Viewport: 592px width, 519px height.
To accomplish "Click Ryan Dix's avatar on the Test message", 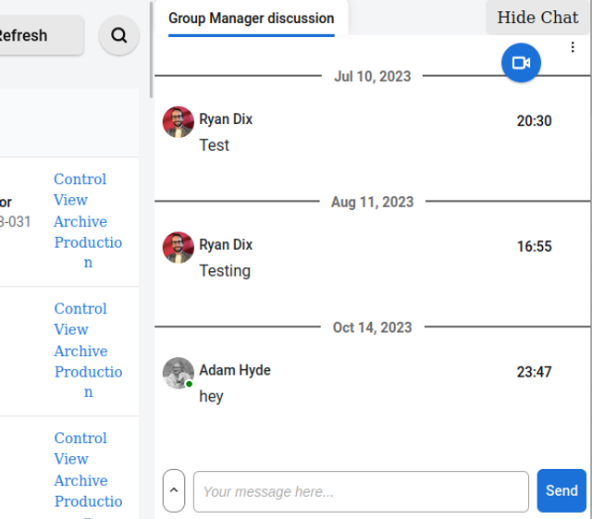I will pyautogui.click(x=179, y=122).
